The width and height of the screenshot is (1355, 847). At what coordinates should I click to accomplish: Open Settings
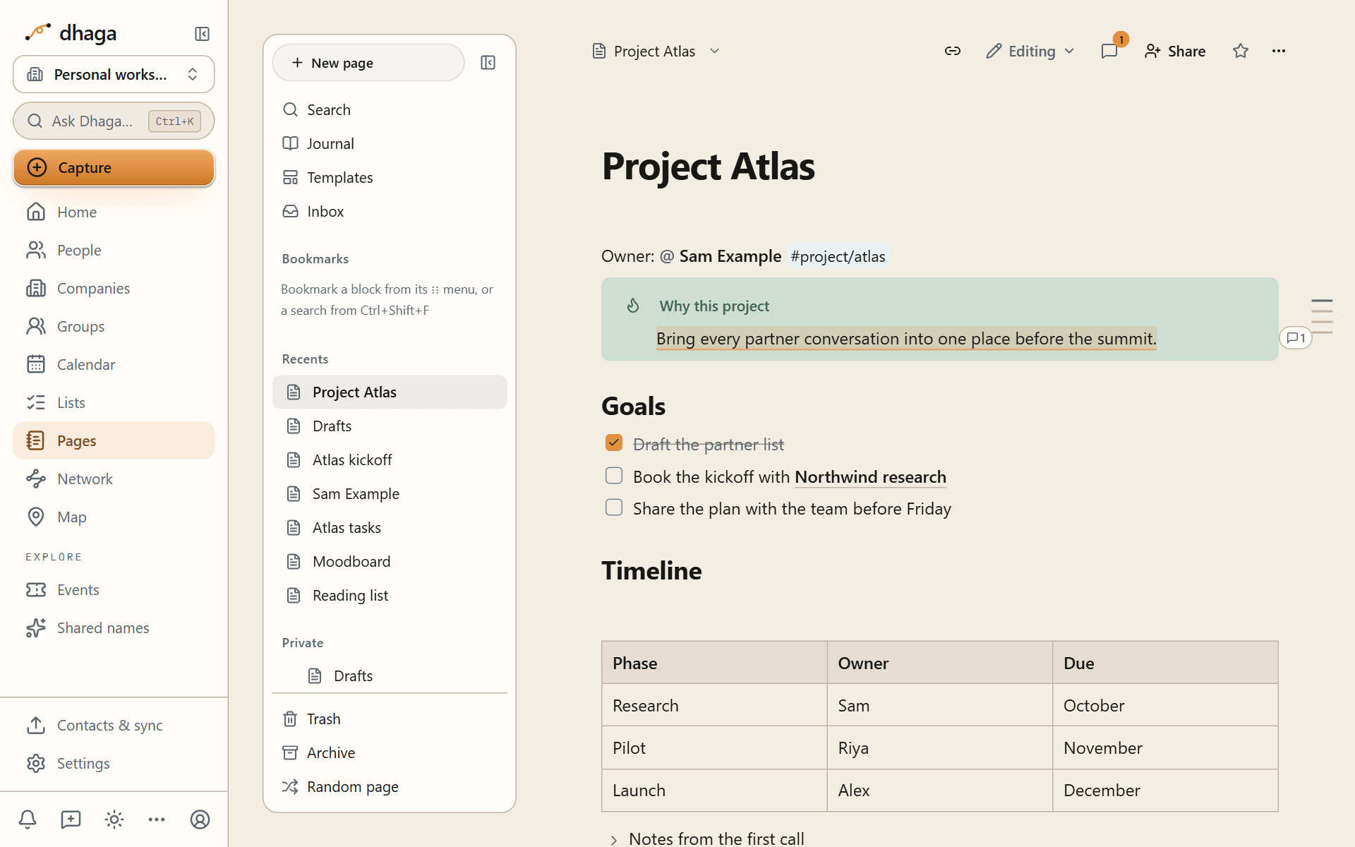(x=114, y=763)
